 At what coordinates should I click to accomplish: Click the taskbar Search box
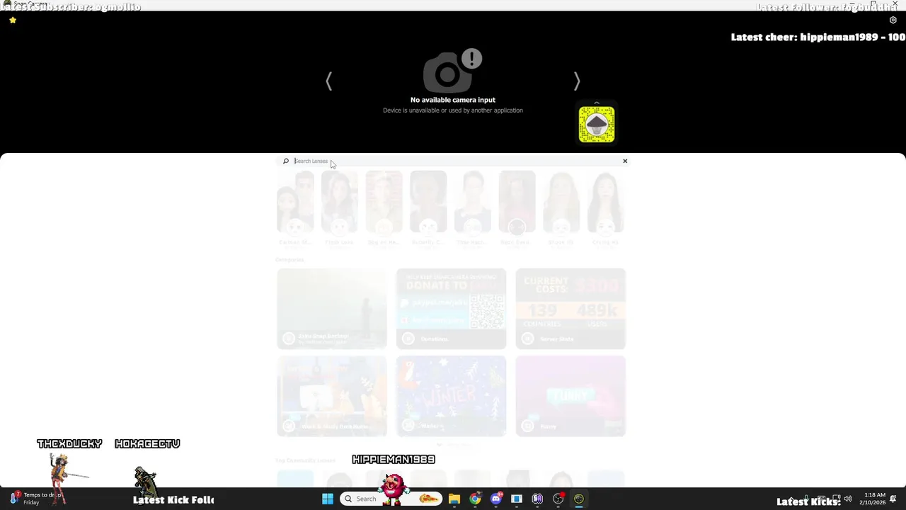(391, 499)
